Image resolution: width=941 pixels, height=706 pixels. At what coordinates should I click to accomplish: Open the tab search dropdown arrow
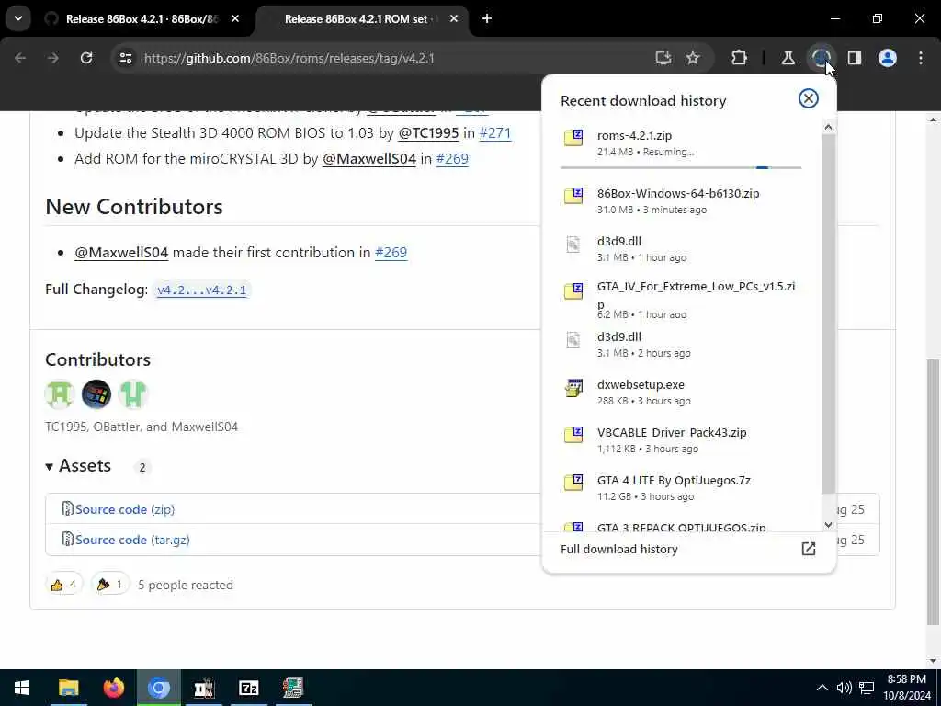click(x=18, y=18)
